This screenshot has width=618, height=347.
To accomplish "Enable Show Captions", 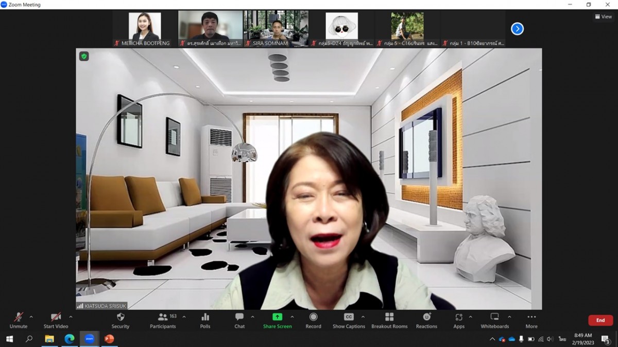I will [349, 317].
